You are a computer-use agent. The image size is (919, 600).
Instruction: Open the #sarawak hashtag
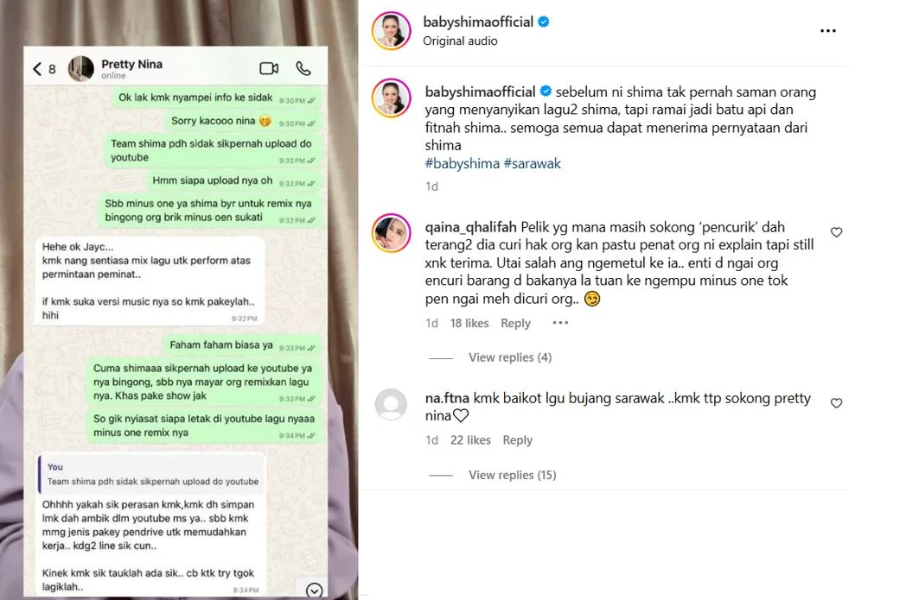[533, 163]
